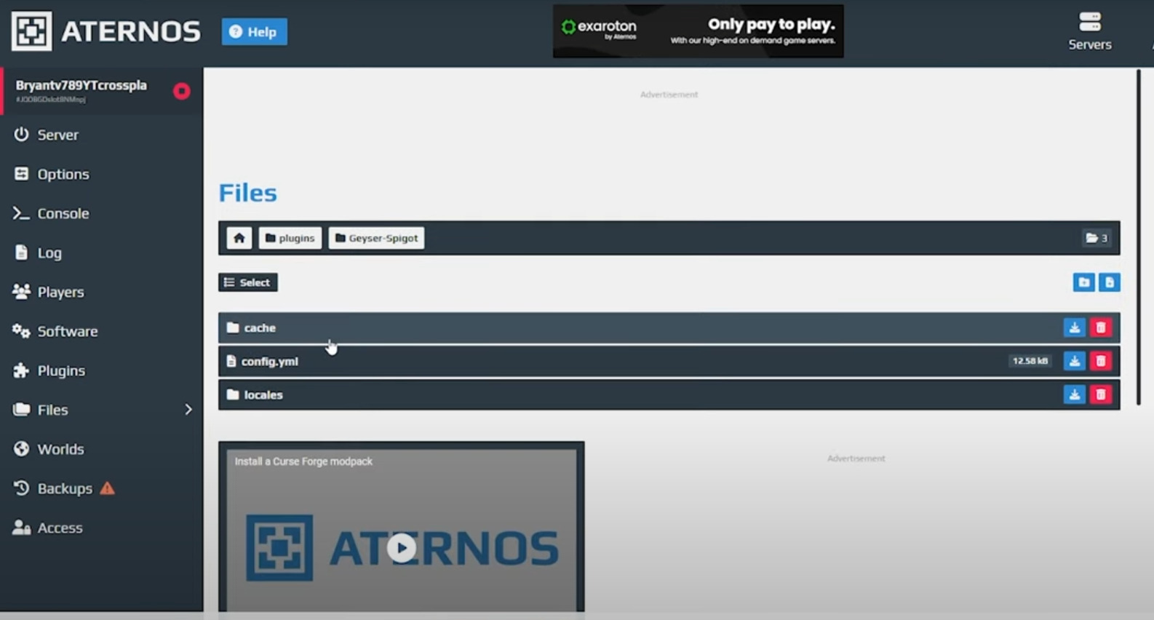
Task: Delete the locales folder
Action: (x=1101, y=394)
